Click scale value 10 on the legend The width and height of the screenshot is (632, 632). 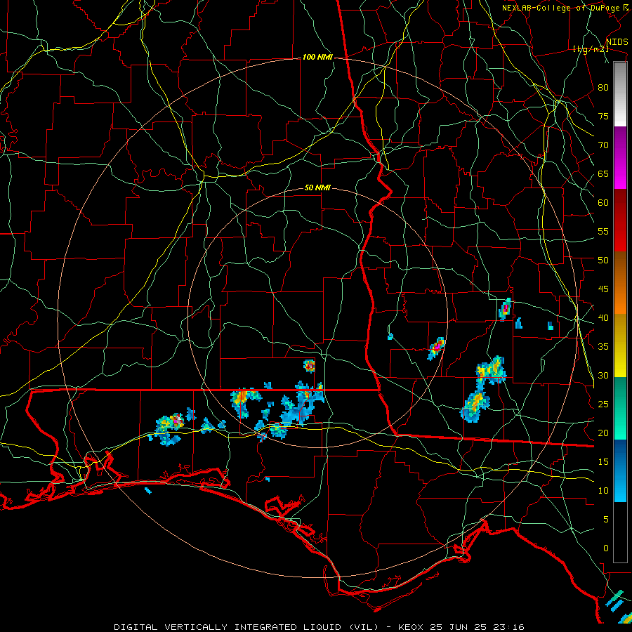coord(603,491)
